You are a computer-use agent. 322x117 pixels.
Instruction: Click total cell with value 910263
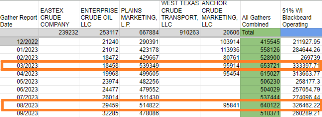click(180, 32)
